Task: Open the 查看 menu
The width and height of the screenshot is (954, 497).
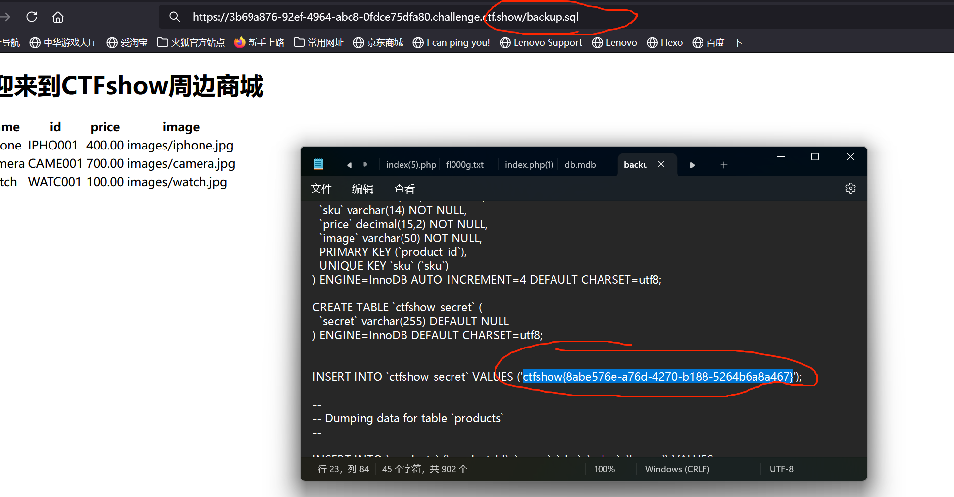Action: [404, 188]
